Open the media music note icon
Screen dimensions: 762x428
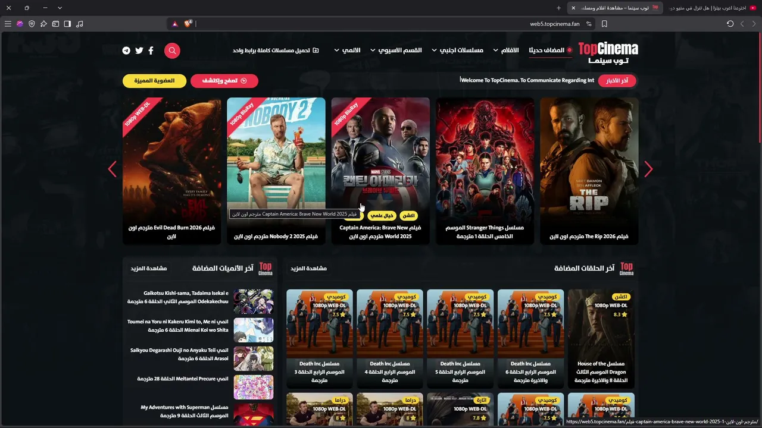pos(80,24)
